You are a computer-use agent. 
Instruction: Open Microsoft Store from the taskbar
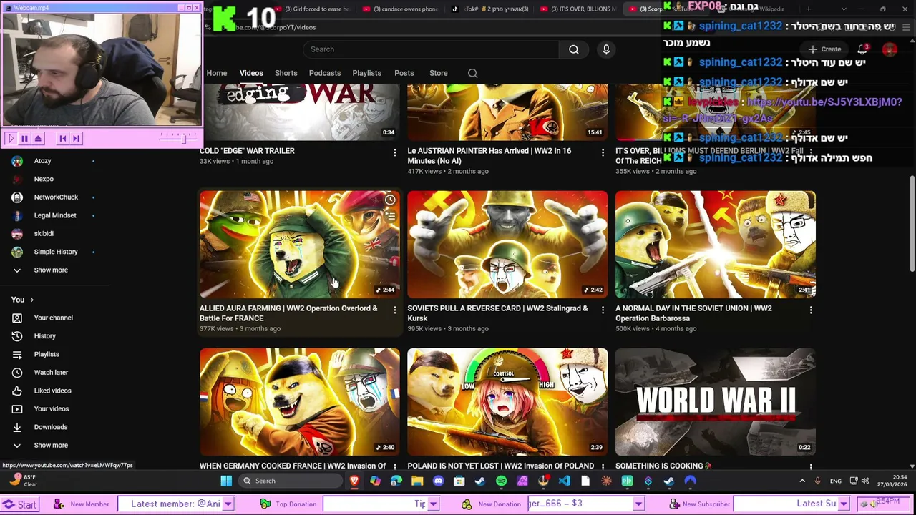coord(459,481)
